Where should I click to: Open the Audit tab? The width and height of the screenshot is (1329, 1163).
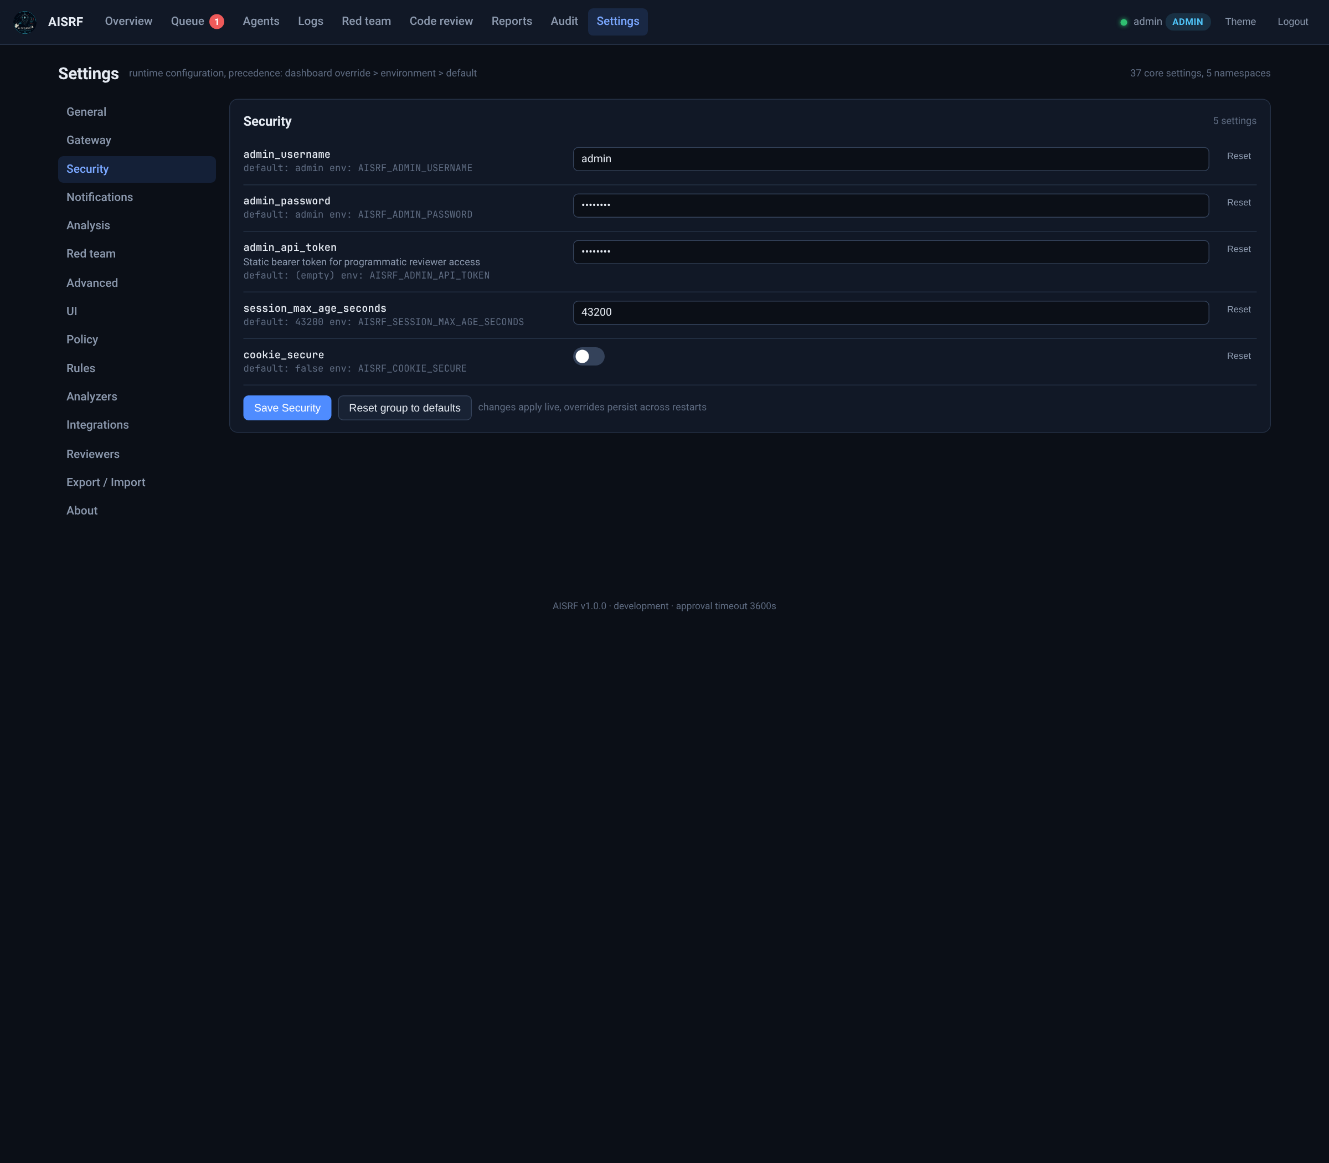[564, 22]
